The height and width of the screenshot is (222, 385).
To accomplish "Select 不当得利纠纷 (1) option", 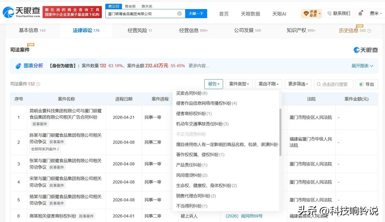I will [192, 206].
